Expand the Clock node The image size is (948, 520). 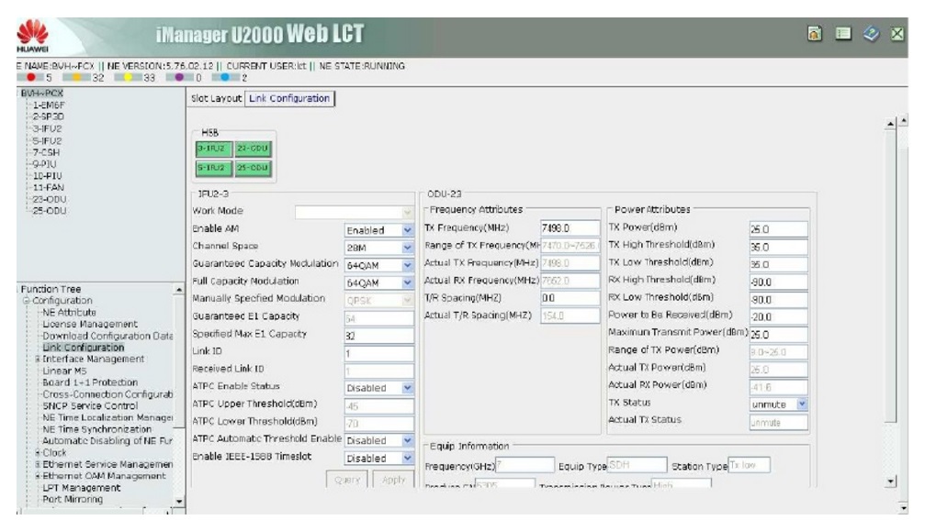(38, 452)
